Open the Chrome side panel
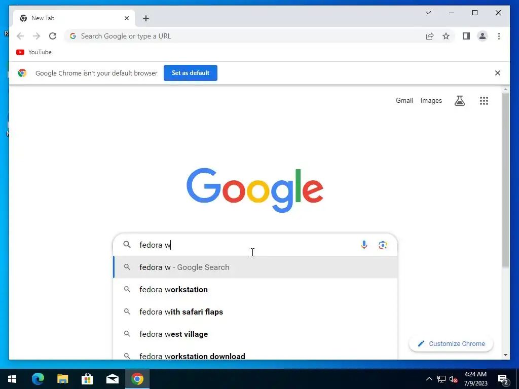Screen dimensions: 519x389 click(x=466, y=36)
